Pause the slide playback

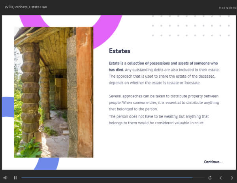15,177
